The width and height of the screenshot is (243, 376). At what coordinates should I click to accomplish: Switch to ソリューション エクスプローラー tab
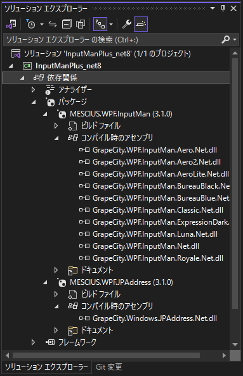(46, 367)
